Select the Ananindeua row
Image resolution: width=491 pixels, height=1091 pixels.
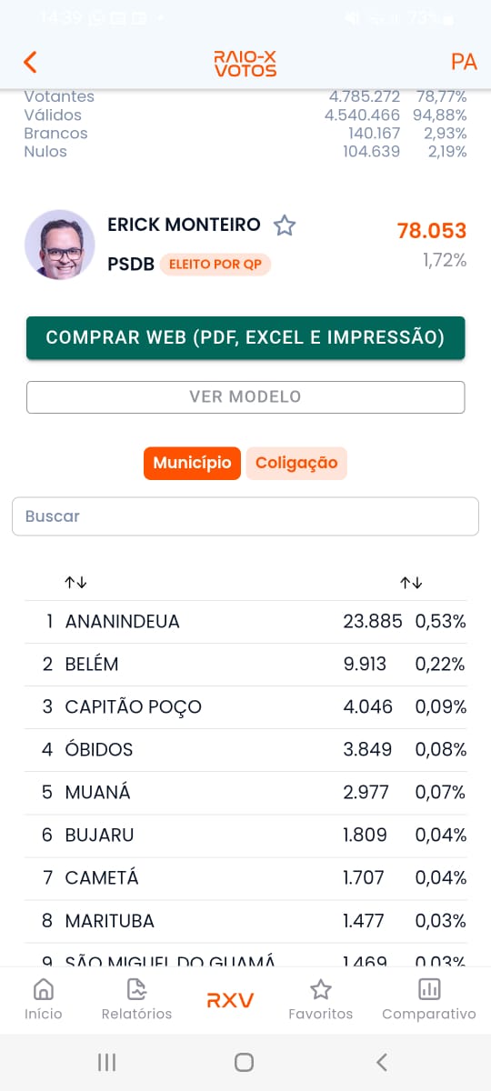pyautogui.click(x=245, y=622)
